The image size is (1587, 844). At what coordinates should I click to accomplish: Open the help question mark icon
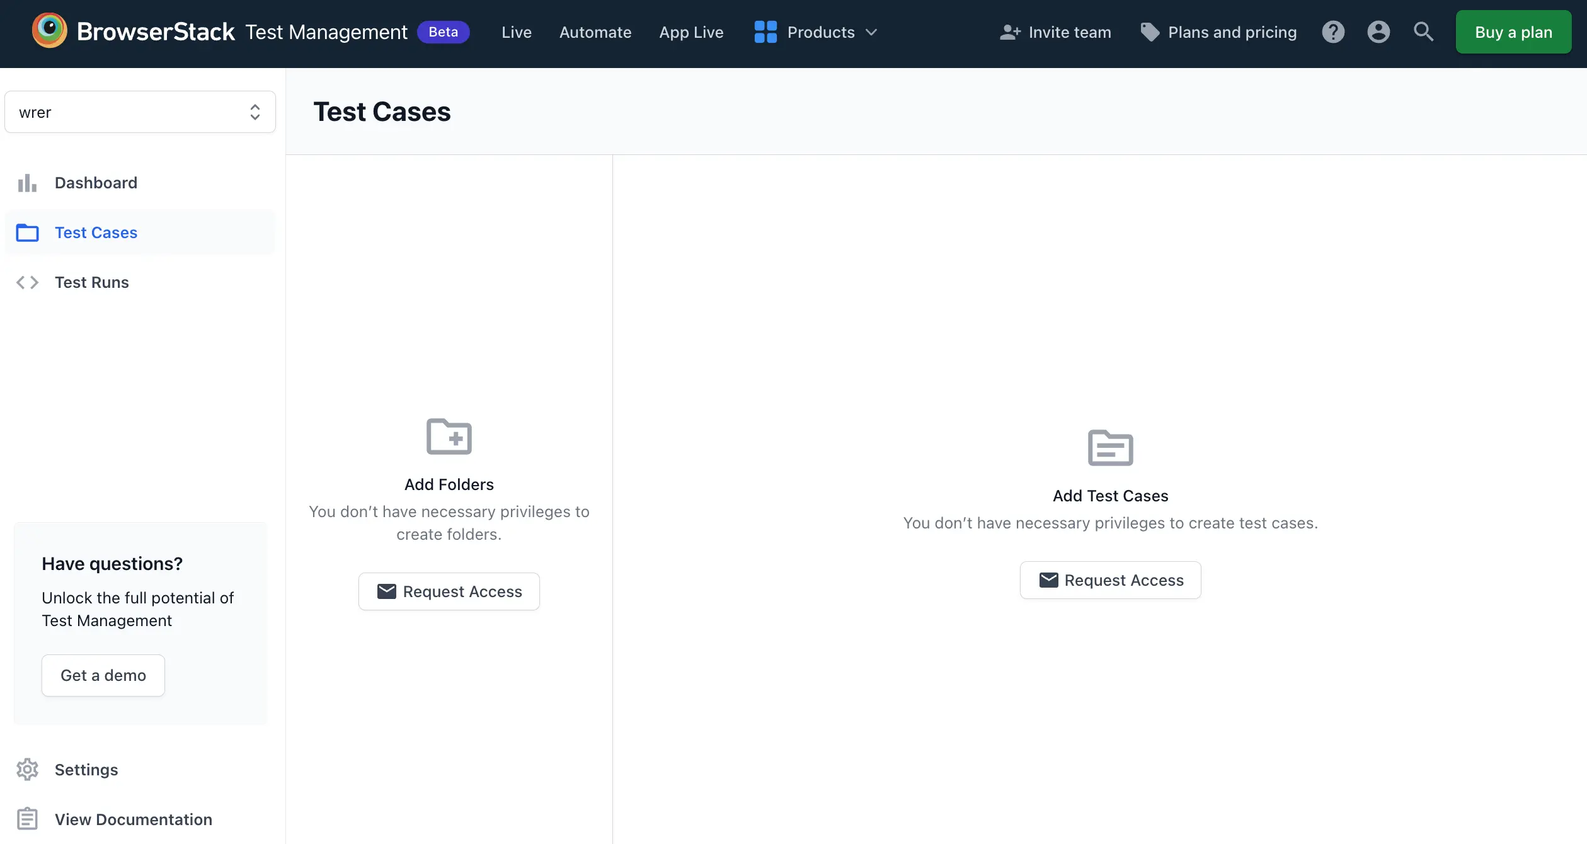pos(1332,32)
